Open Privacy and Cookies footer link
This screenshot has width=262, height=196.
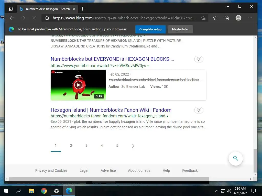pyautogui.click(x=51, y=170)
